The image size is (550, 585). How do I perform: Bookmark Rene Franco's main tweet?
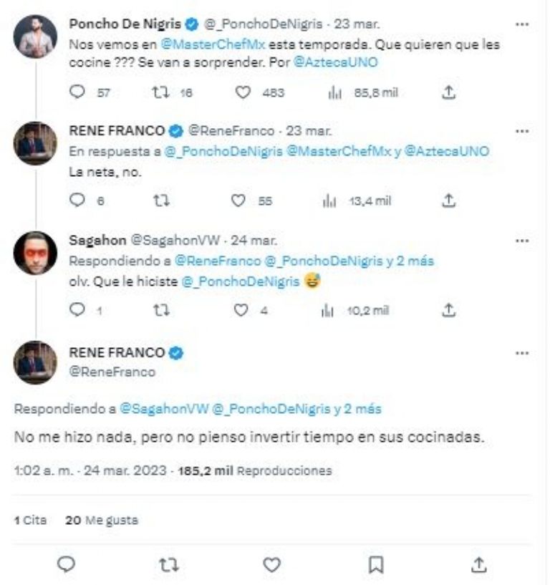coord(375,565)
